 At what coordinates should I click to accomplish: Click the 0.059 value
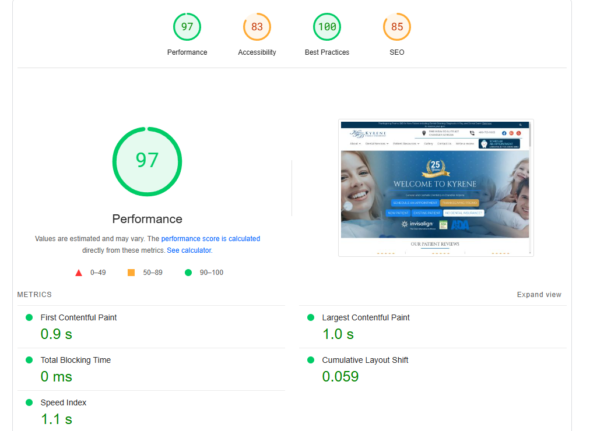pos(340,377)
